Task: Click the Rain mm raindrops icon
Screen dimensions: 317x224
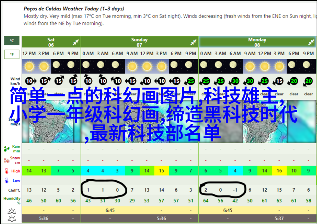Action: click(6, 149)
